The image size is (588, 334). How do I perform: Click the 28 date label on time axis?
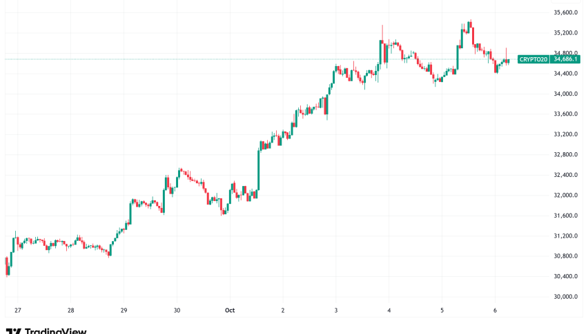(70, 311)
